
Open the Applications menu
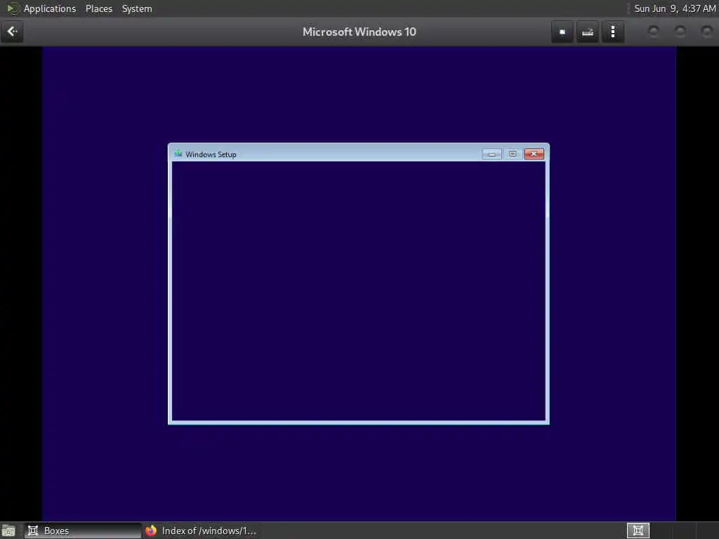(x=50, y=8)
